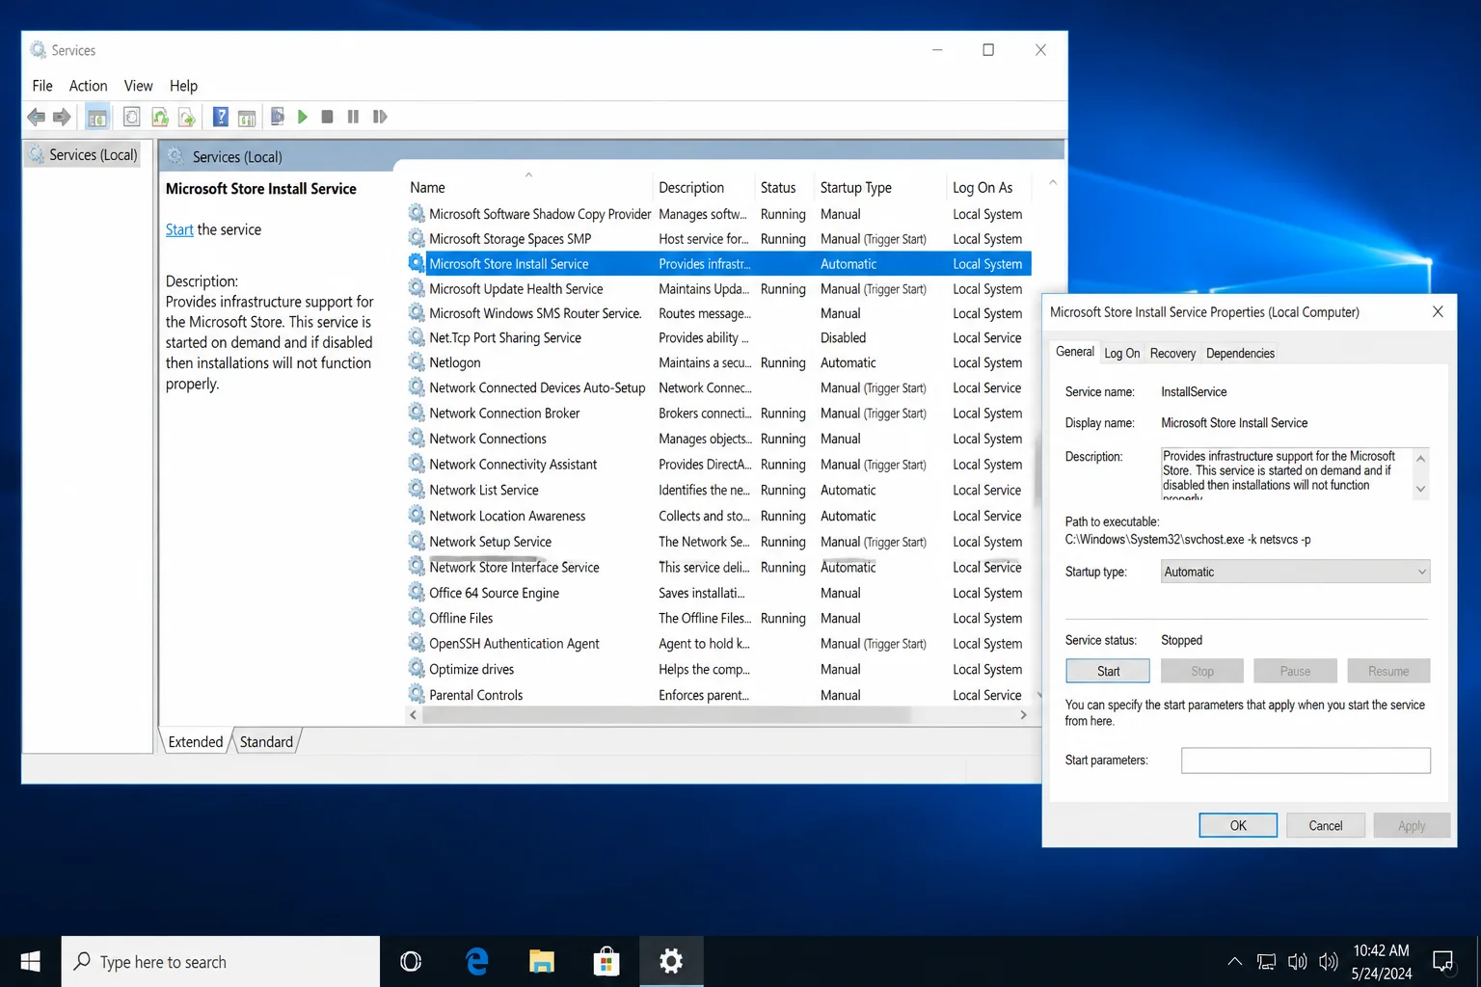Screen dimensions: 1481x987
Task: Select OpenSSH Authentication Agent service
Action: (718, 643)
